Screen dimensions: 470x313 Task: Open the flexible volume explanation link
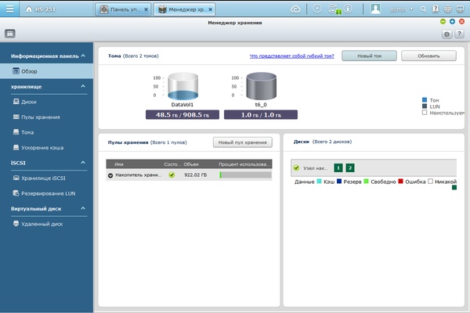point(291,56)
